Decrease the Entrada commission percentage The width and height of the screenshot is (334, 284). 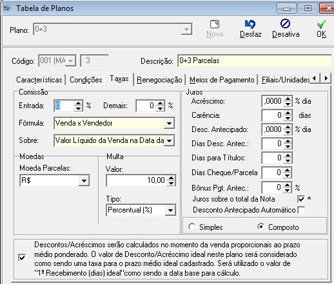[78, 108]
